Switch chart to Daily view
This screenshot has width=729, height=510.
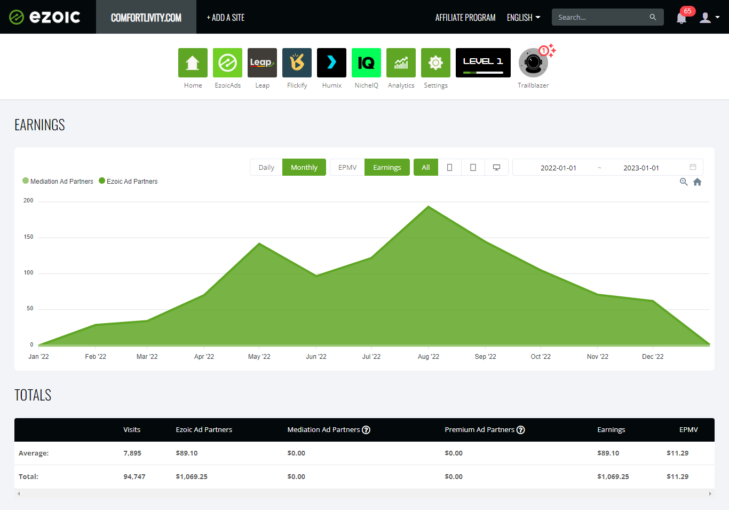266,167
